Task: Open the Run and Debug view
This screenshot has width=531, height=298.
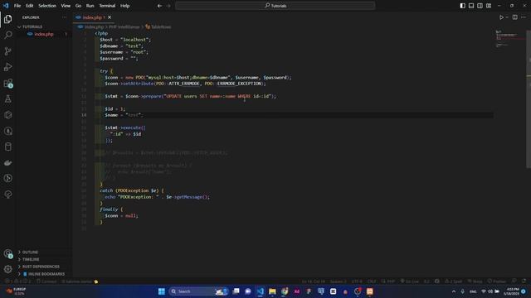Action: pyautogui.click(x=8, y=67)
